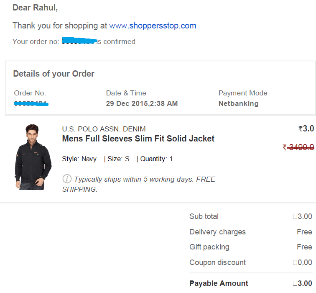Click the Payable Amount 3.00 total
316x293 pixels.
(x=303, y=283)
